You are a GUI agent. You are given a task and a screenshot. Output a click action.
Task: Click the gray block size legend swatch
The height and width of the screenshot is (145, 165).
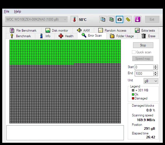coord(133,90)
